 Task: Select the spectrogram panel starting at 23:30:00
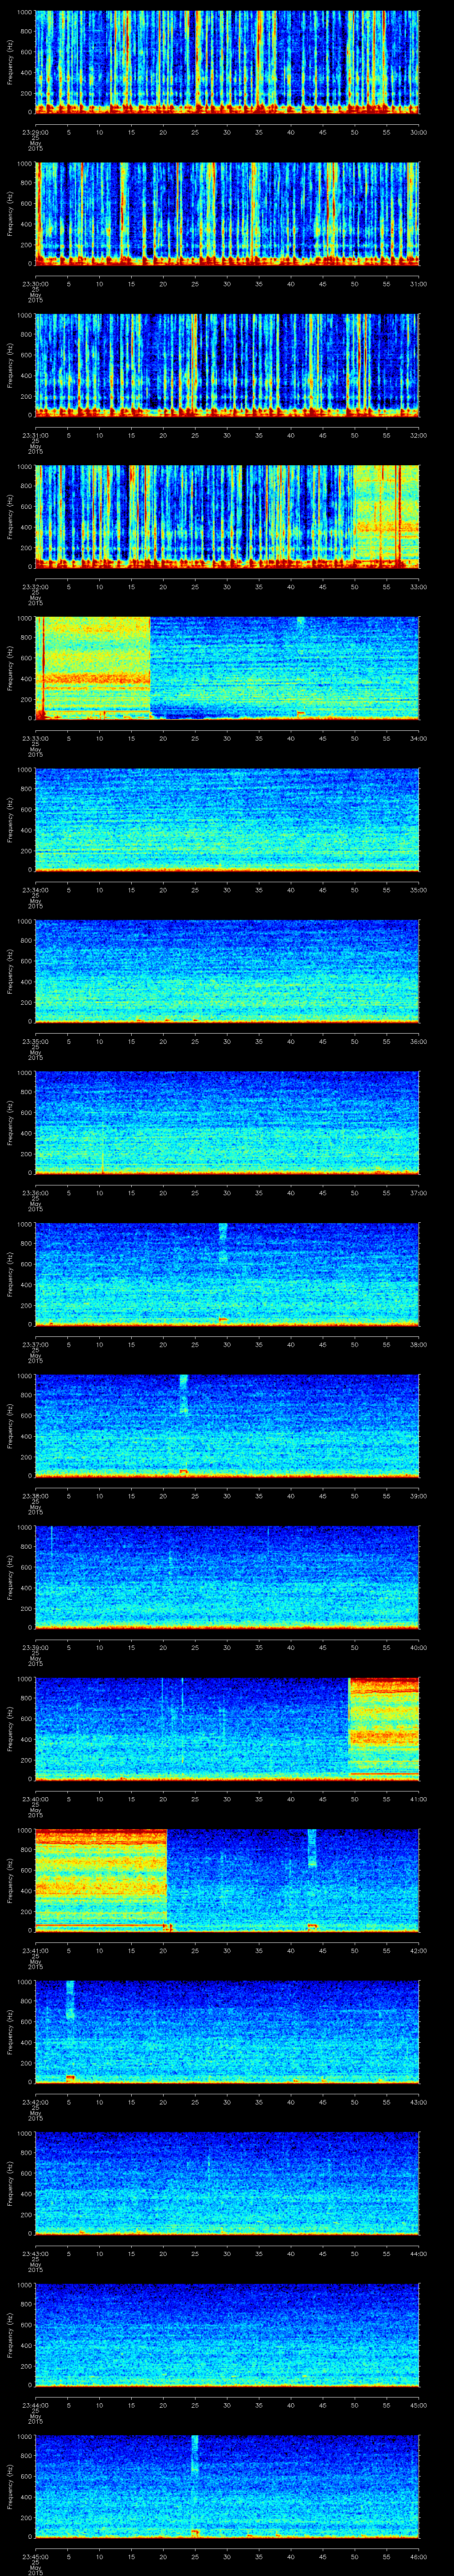(x=227, y=214)
